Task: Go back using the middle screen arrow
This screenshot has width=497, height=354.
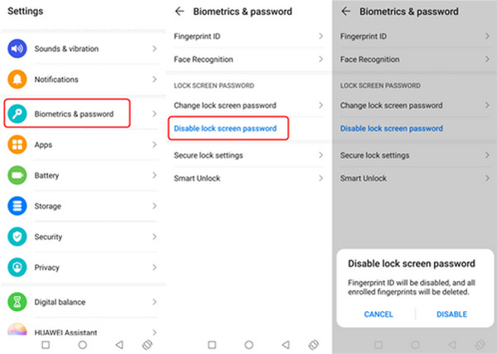Action: click(180, 12)
